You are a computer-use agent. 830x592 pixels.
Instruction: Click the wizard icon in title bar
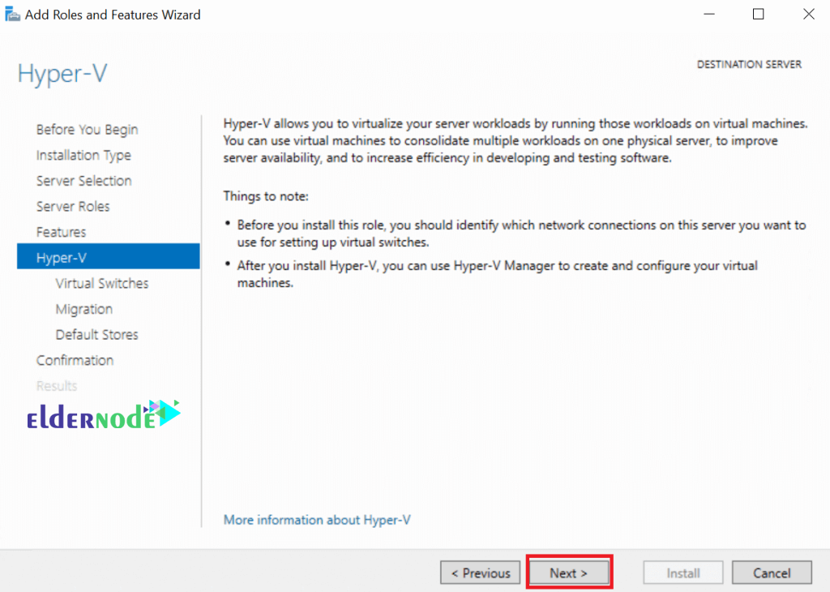[x=12, y=15]
